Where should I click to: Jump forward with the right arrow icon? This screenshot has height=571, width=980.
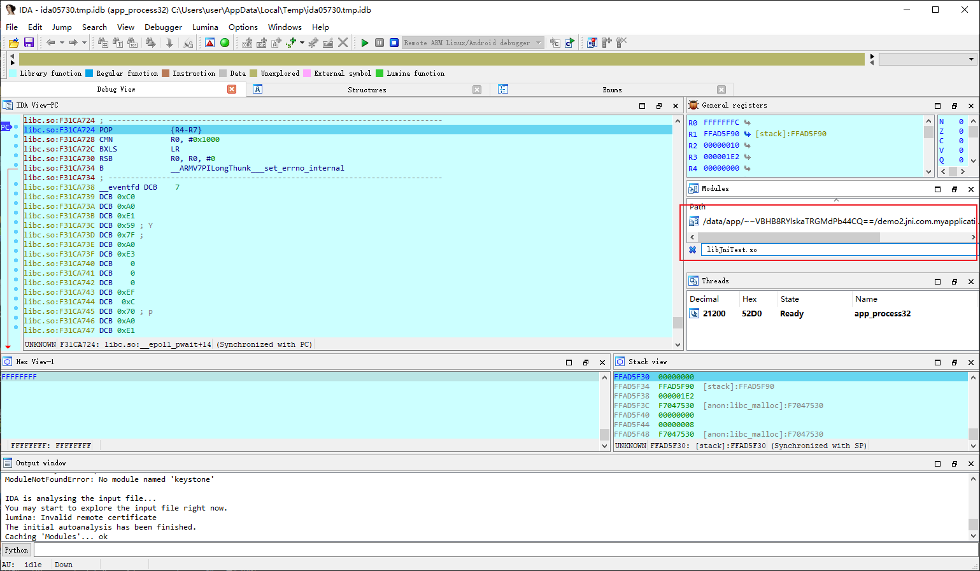(x=73, y=43)
